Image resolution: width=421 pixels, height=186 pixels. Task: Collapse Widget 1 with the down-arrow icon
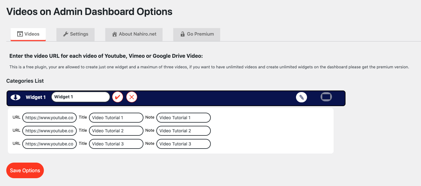click(15, 97)
